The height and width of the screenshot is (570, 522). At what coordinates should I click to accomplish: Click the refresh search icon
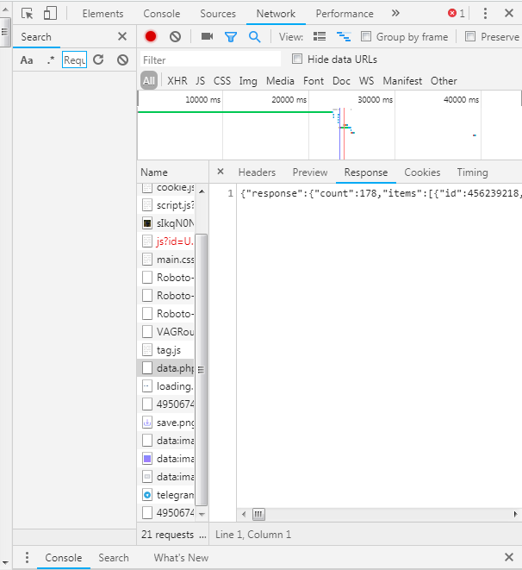(98, 60)
